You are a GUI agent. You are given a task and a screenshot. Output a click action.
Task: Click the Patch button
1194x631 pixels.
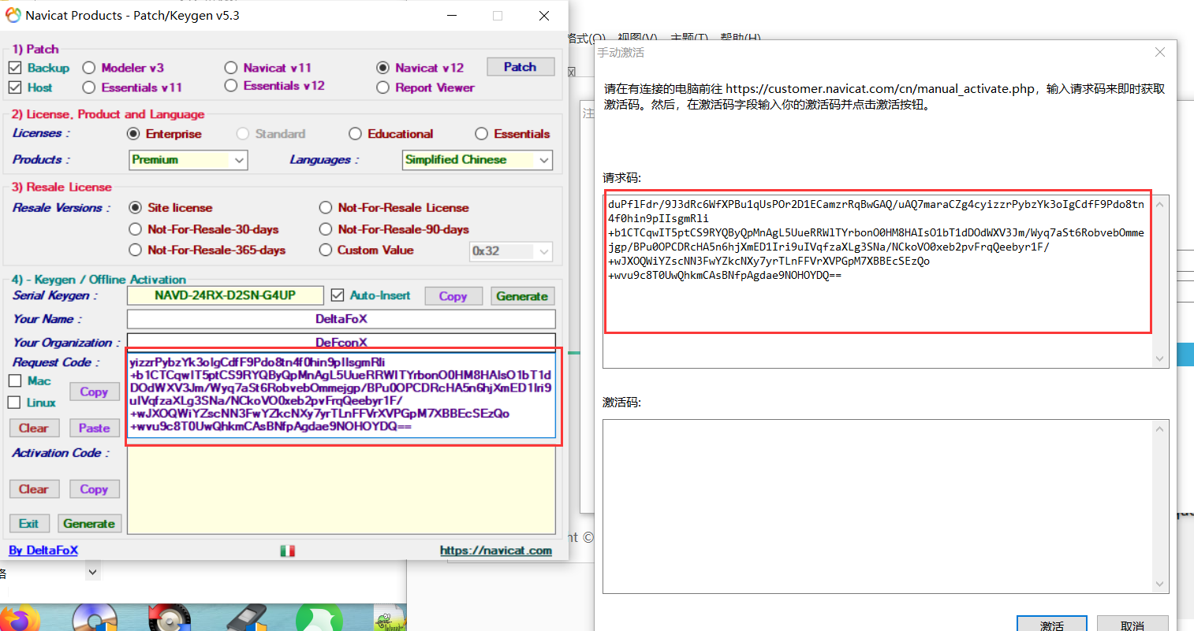click(x=521, y=67)
